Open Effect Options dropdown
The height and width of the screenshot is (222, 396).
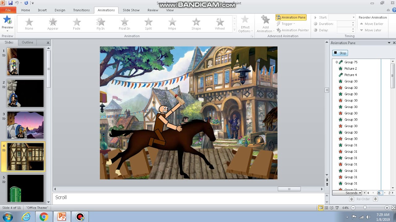coord(245,24)
